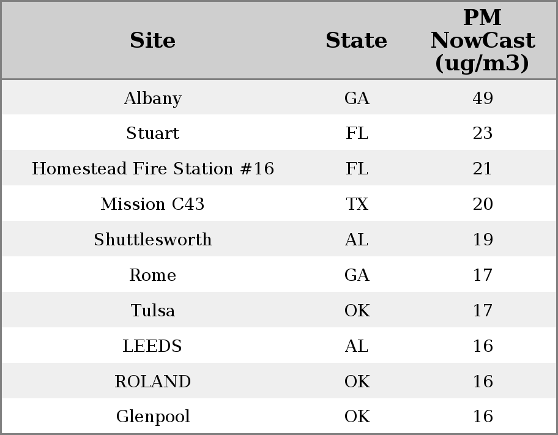Click the State column header
This screenshot has height=435, width=558.
point(357,40)
